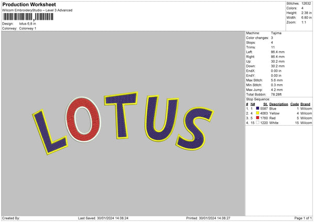
Task: Click the 'EndY:' label
Action: tap(251, 75)
